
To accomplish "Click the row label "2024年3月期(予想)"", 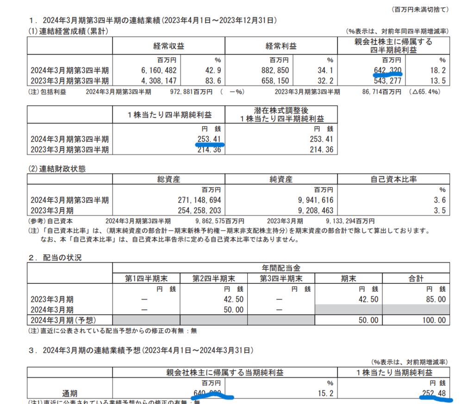I will pos(63,320).
